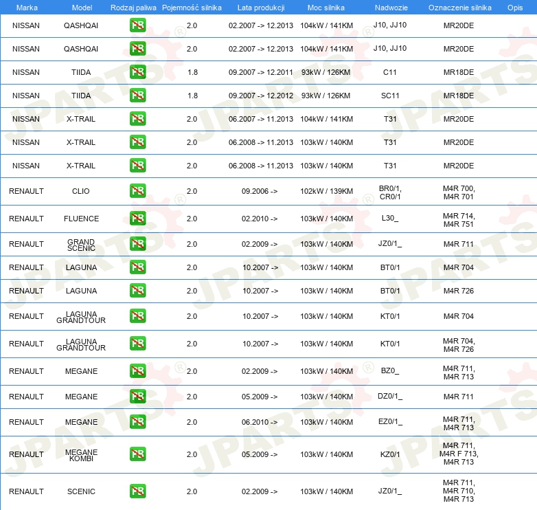Click the Rodzaj paliwa column header

click(133, 8)
